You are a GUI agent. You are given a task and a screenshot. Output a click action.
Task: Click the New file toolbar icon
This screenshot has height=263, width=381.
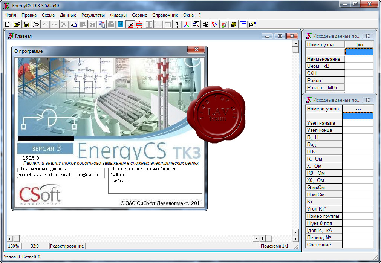[7, 24]
